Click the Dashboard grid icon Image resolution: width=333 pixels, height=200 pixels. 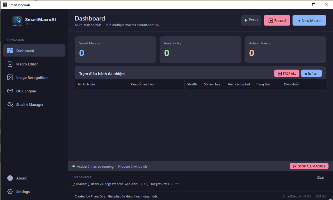(x=10, y=50)
